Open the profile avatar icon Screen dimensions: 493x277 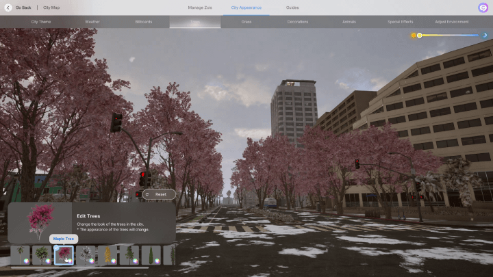coord(483,8)
